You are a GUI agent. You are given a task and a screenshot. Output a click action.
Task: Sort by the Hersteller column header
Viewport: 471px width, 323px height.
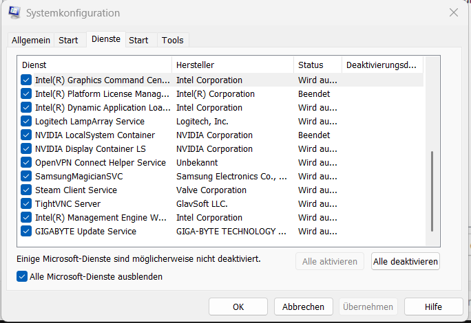coord(232,65)
